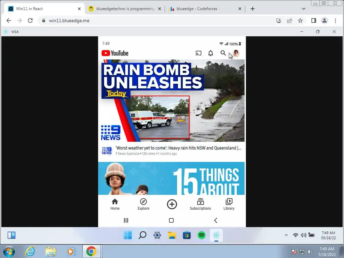
Task: Click the YouTube logo
Action: 115,53
